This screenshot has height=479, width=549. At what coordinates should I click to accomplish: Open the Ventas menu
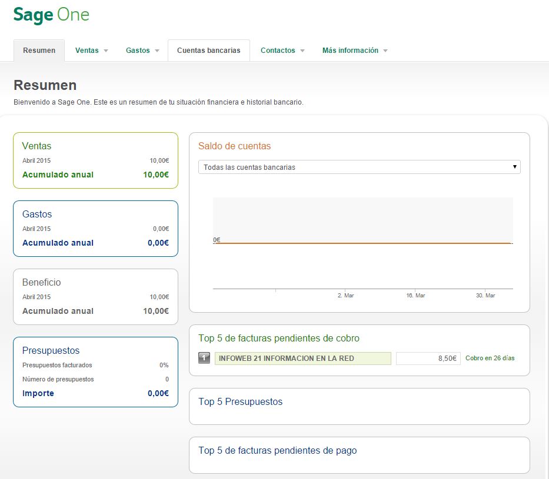click(87, 51)
